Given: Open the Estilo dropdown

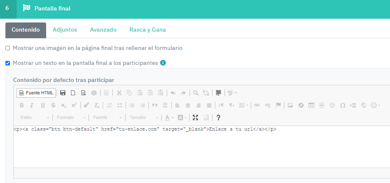Looking at the screenshot, I should [x=35, y=117].
